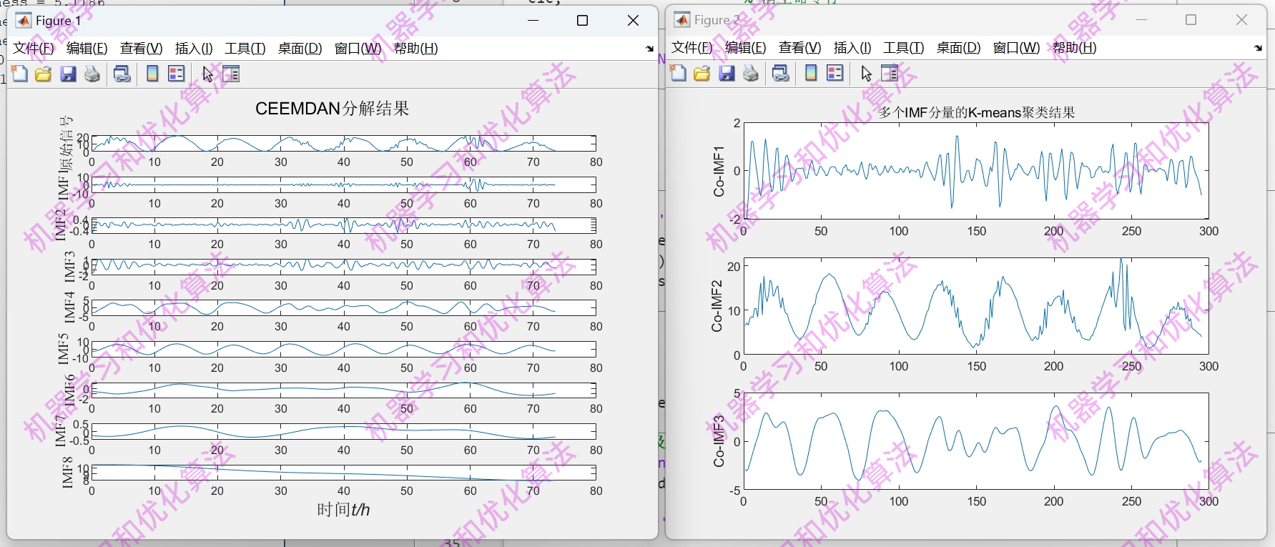Viewport: 1275px width, 547px height.
Task: Enable Edit Plot arrow tool in Figure 1
Action: click(207, 74)
